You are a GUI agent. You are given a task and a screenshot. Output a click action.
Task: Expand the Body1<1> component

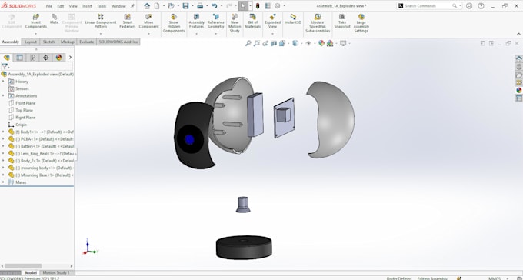tap(3, 132)
